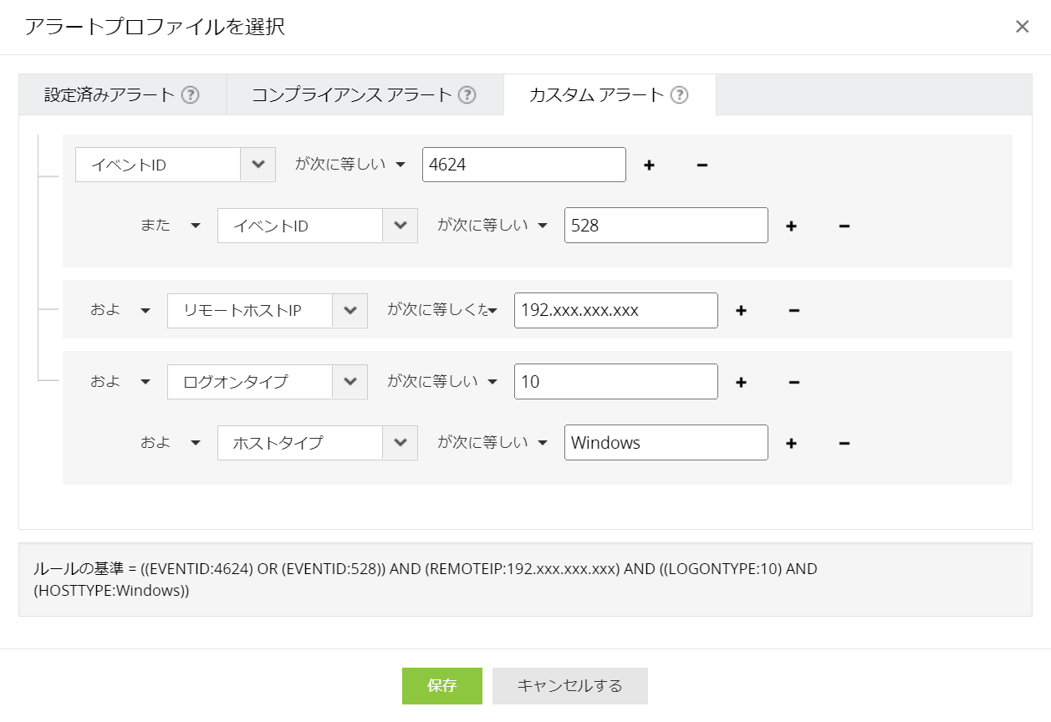Close the アラートプロファイルを選択 dialog

click(1022, 27)
